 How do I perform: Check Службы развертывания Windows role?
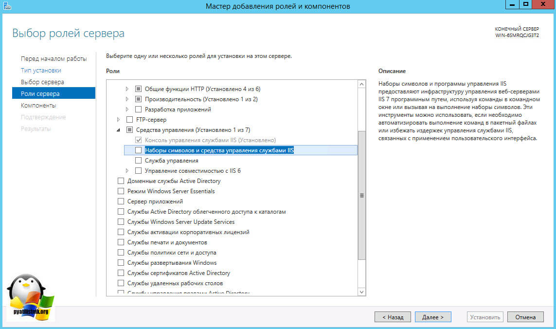(x=121, y=263)
